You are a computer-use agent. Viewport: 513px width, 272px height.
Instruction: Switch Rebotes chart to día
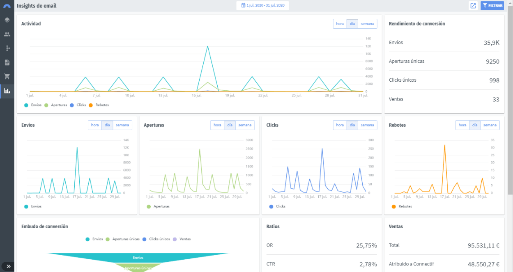point(475,125)
